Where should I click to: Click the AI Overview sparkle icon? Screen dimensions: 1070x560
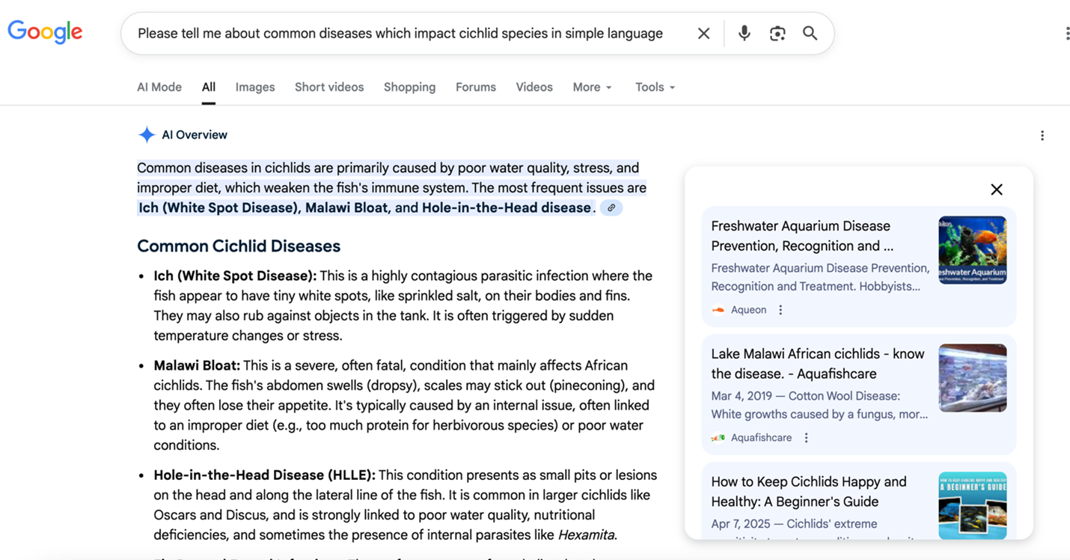[147, 134]
